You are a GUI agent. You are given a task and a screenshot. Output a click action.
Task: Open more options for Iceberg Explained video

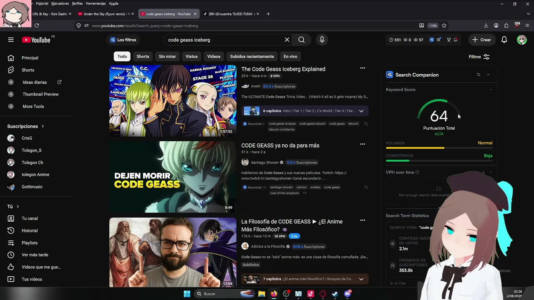point(363,68)
